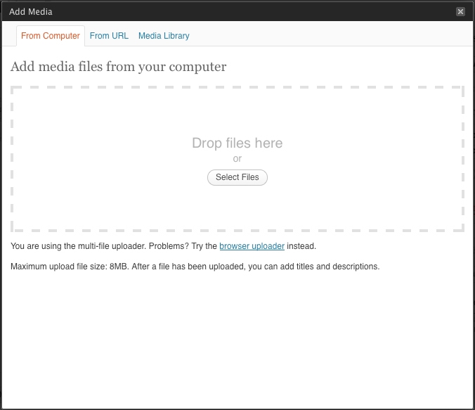
Task: Click the 'Drop files here' text
Action: pyautogui.click(x=237, y=143)
